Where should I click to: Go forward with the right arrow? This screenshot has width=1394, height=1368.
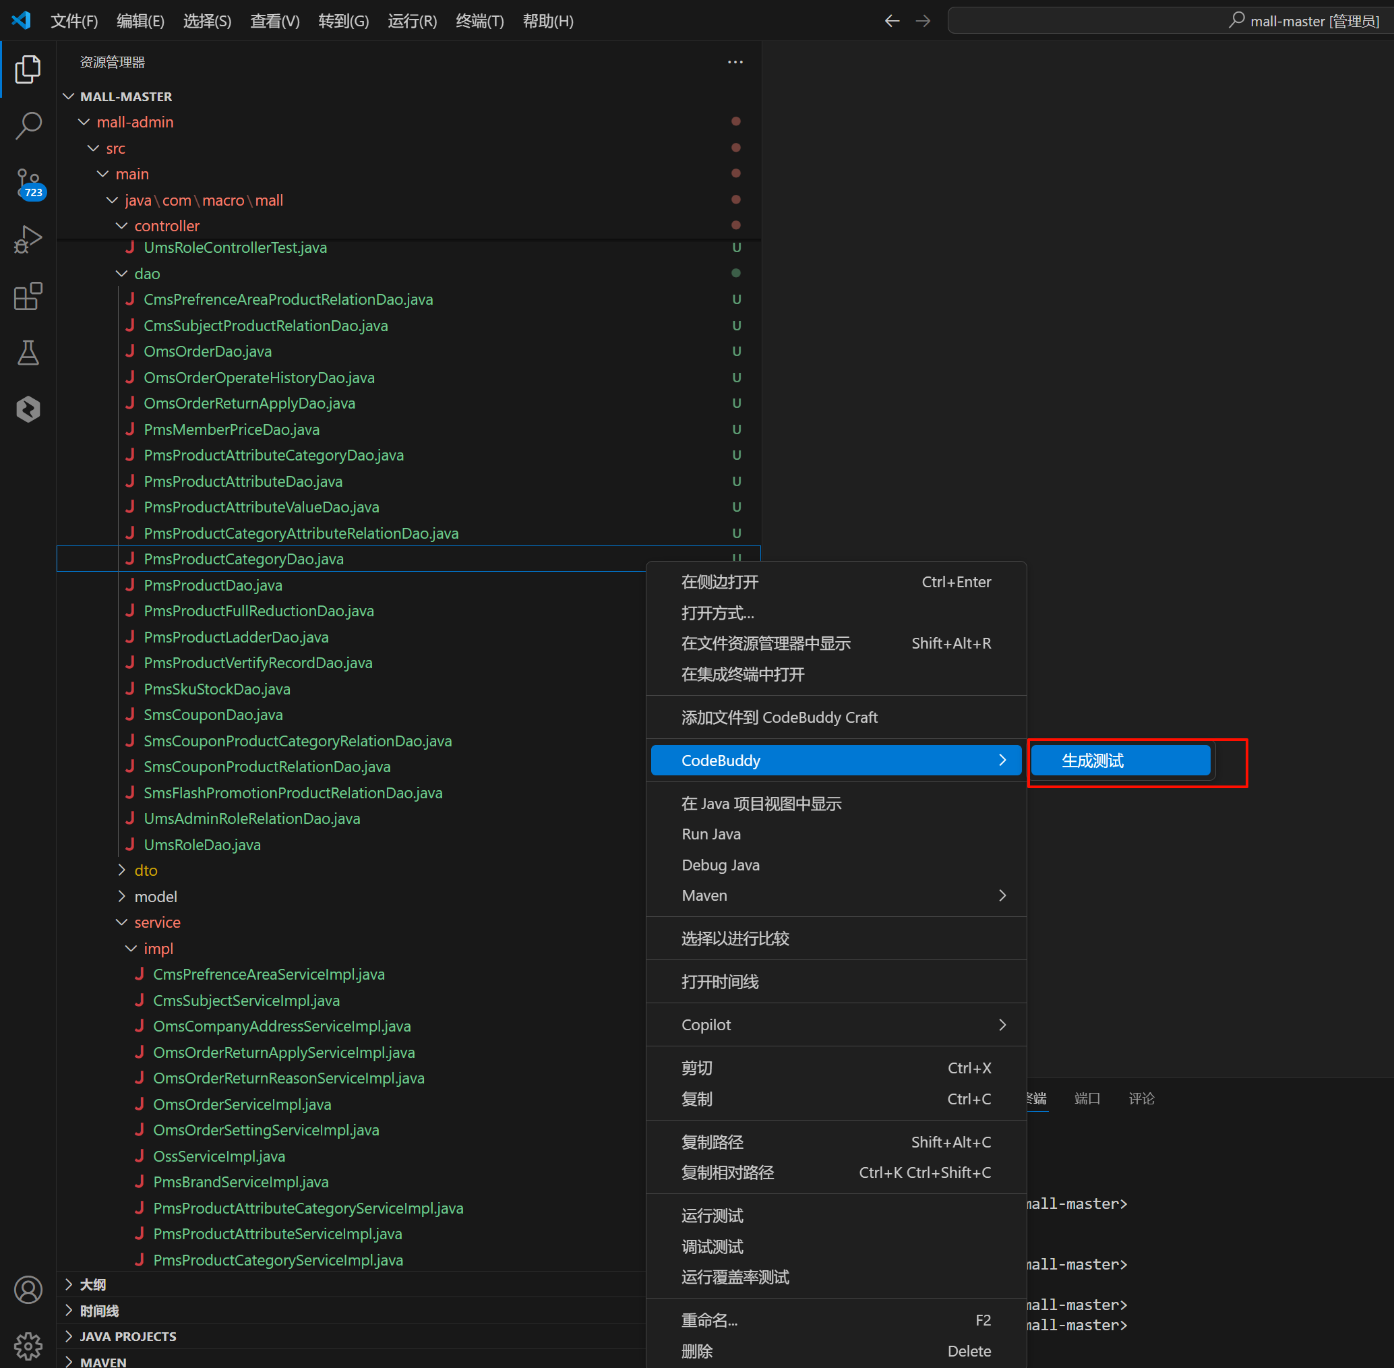click(923, 21)
